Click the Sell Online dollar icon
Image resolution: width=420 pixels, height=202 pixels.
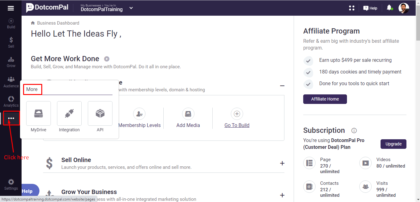click(49, 163)
